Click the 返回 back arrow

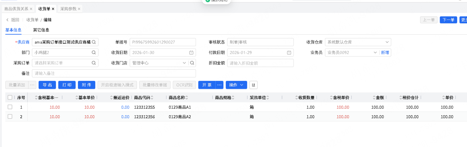pos(8,20)
